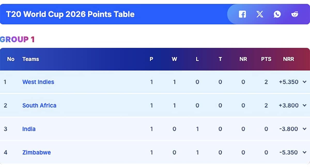Expand West Indies row chevron
Viewport: 310px width, 168px height.
tap(304, 82)
